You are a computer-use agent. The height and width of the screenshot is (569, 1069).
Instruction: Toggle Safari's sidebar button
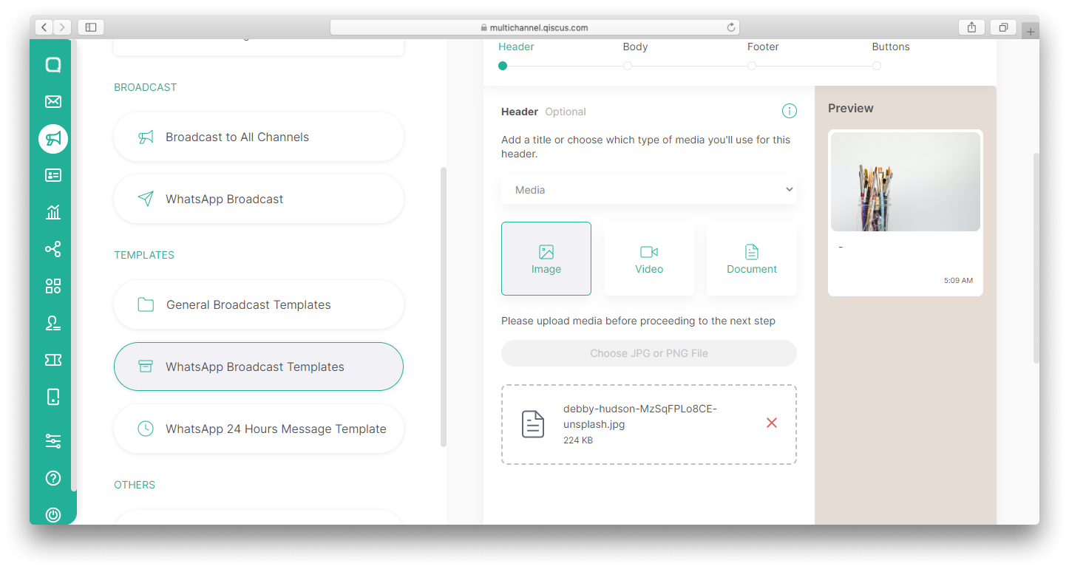[x=91, y=27]
